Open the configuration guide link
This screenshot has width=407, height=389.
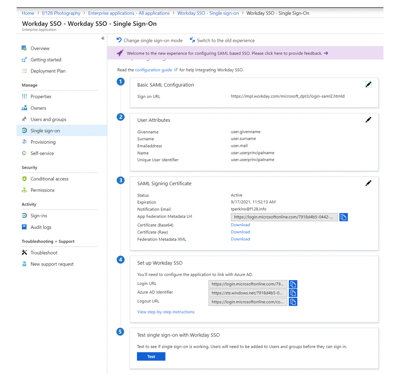[154, 70]
